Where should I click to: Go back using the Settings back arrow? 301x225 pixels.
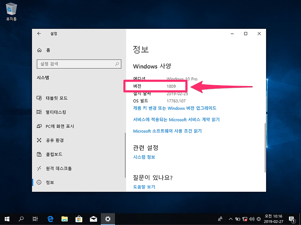tap(39, 34)
